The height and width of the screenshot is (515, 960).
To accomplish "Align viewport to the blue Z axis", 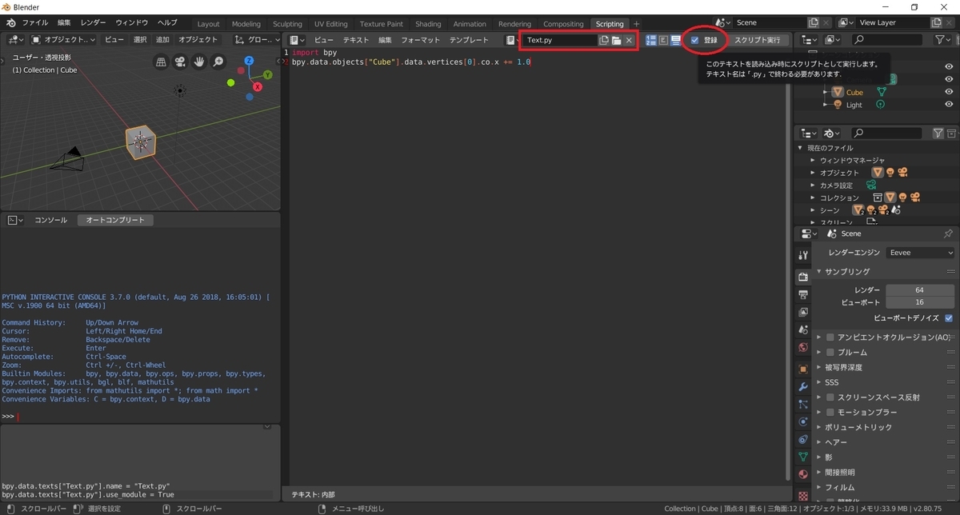I will 250,60.
